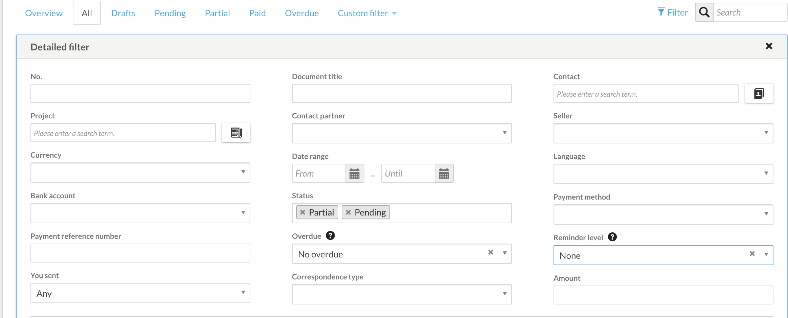The height and width of the screenshot is (318, 788).
Task: Click the From date field
Action: tap(319, 174)
